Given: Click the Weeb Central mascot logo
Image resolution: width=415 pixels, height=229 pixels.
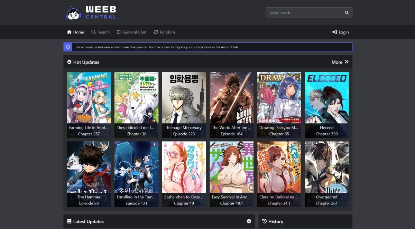Looking at the screenshot, I should (73, 13).
